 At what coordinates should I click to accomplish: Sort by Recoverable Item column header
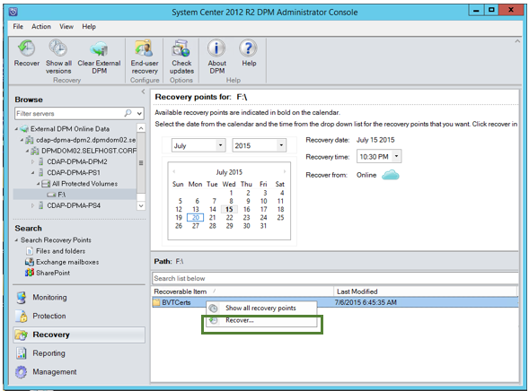(x=242, y=291)
